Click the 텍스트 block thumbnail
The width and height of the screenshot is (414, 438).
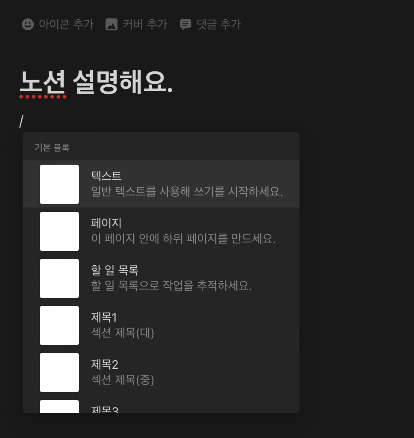click(x=59, y=184)
